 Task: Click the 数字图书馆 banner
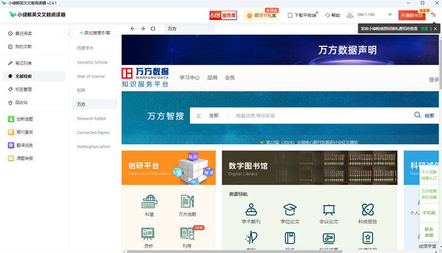click(x=309, y=168)
